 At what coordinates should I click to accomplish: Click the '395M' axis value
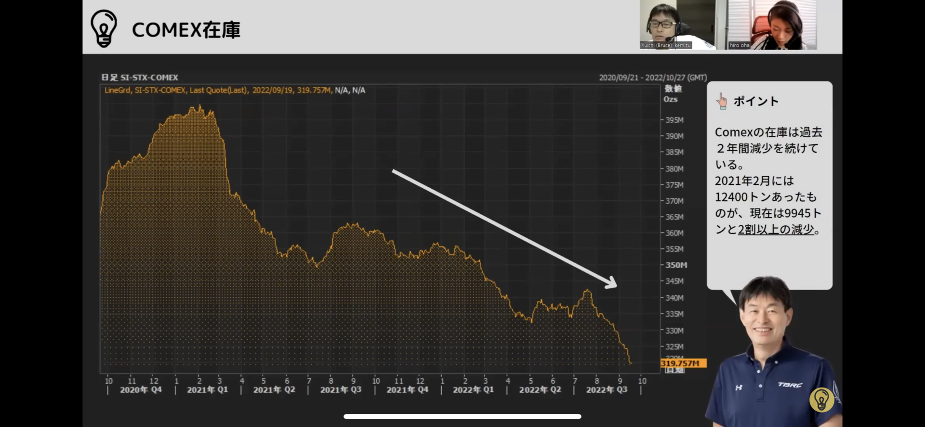(x=674, y=120)
